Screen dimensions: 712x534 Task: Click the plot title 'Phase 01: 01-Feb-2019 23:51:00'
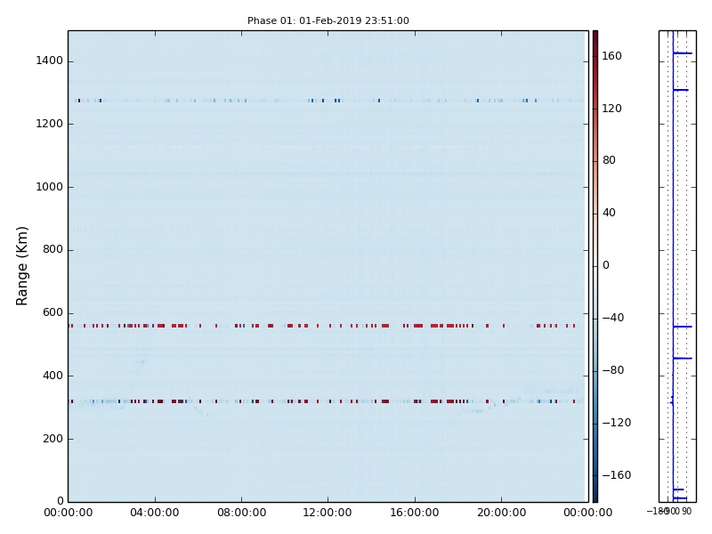[x=328, y=20]
